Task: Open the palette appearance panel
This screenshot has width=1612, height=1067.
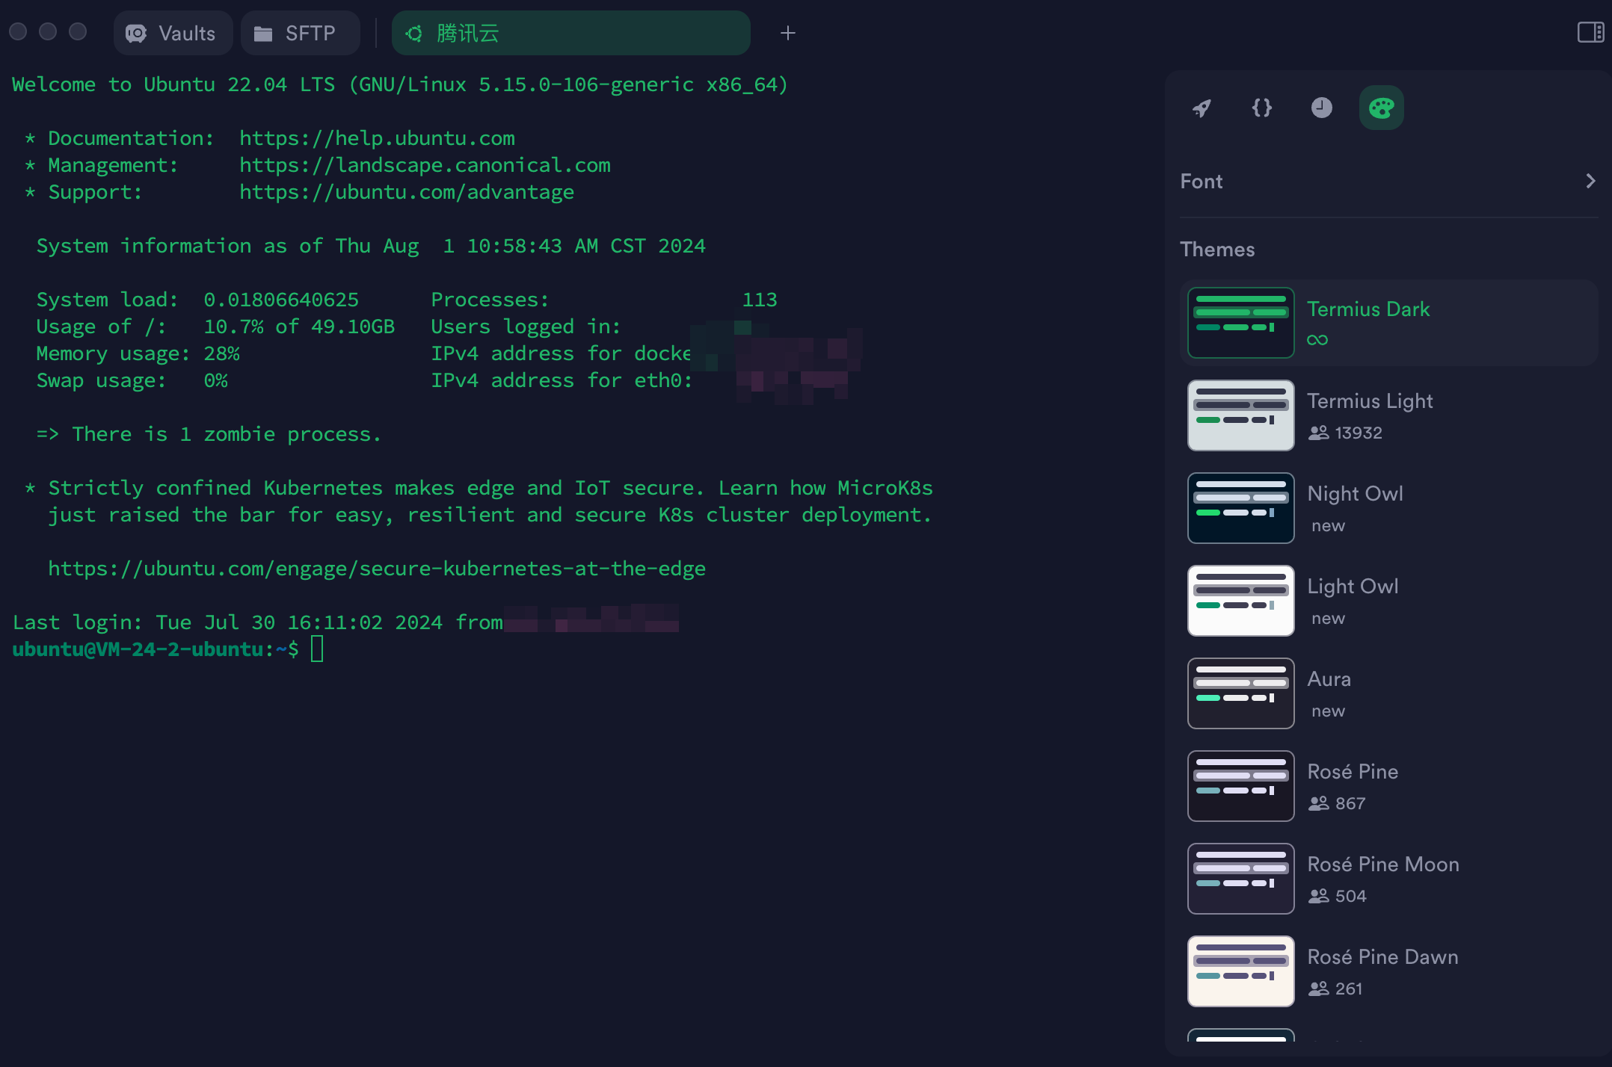Action: click(1382, 108)
